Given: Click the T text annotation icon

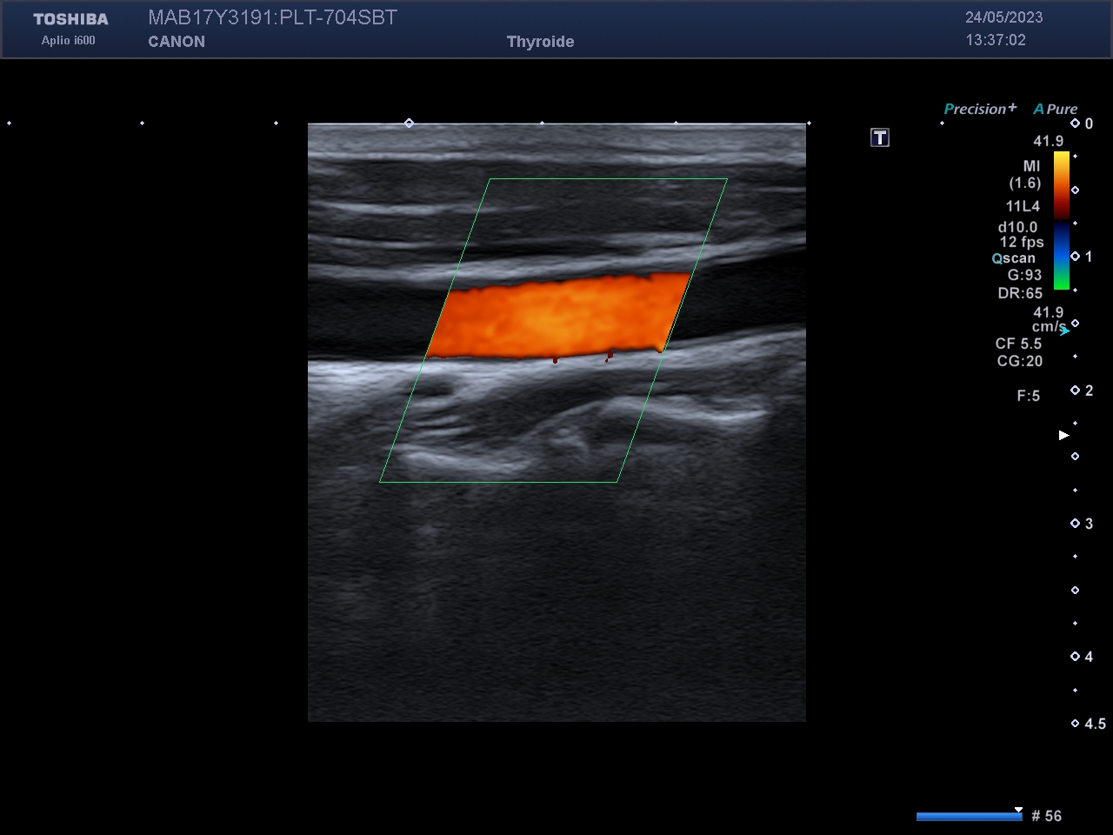Looking at the screenshot, I should click(x=880, y=137).
